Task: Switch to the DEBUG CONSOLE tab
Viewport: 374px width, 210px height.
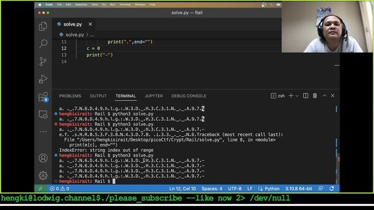Action: 189,96
